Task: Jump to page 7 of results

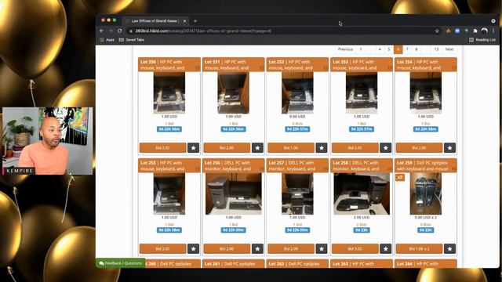Action: point(407,49)
